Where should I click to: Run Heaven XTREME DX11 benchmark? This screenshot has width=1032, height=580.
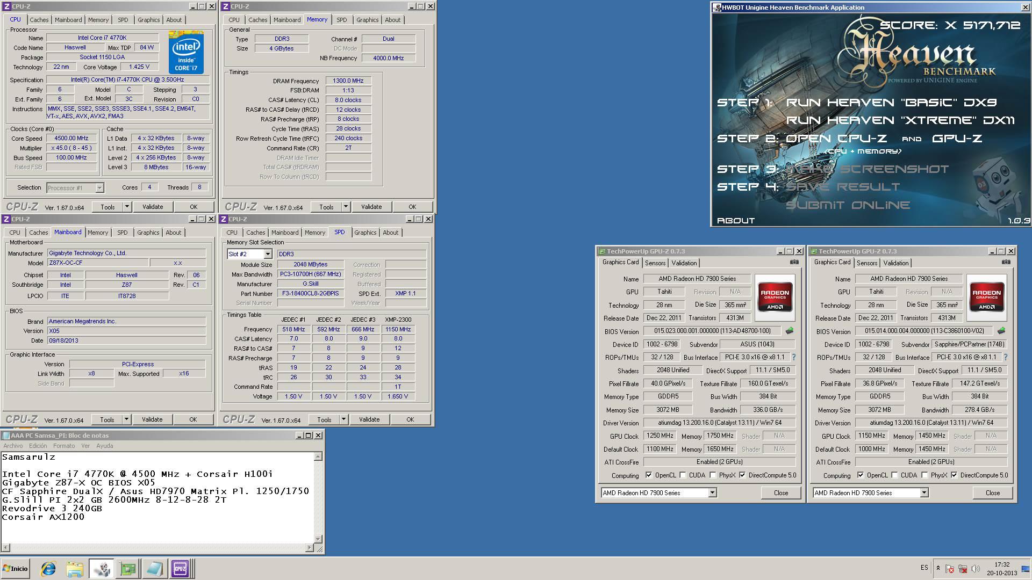point(900,120)
